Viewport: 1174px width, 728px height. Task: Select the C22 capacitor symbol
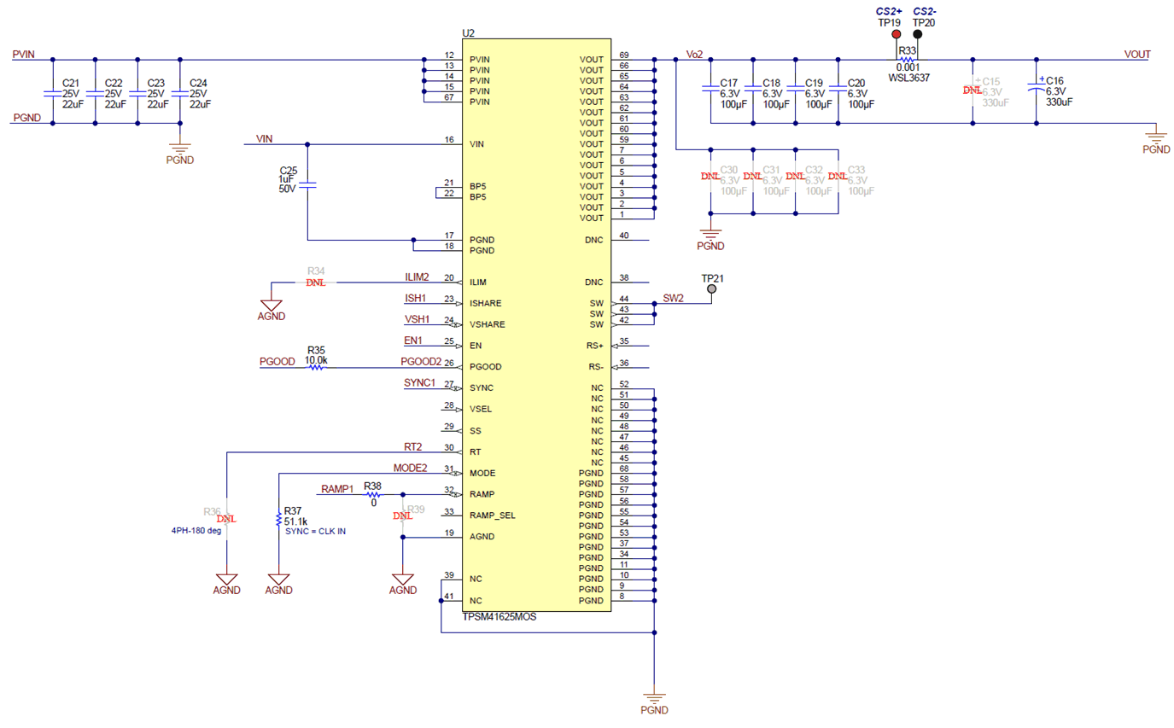pos(95,92)
